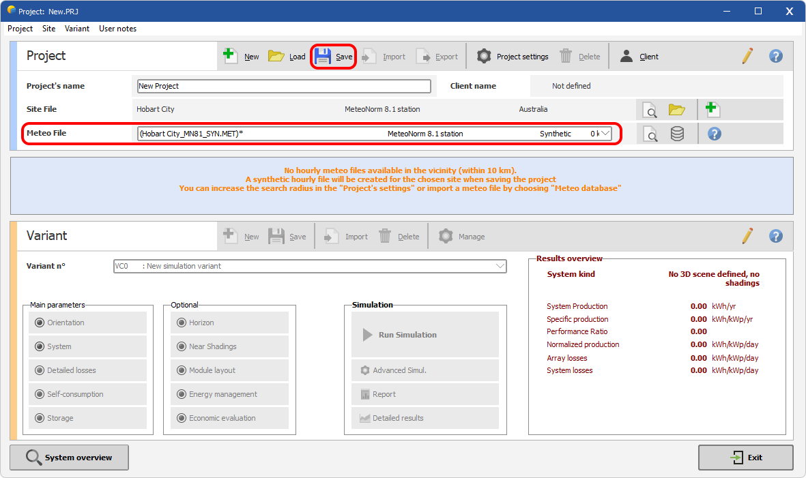Open the Detailed results button
Viewport: 806px width, 478px height.
pos(425,418)
